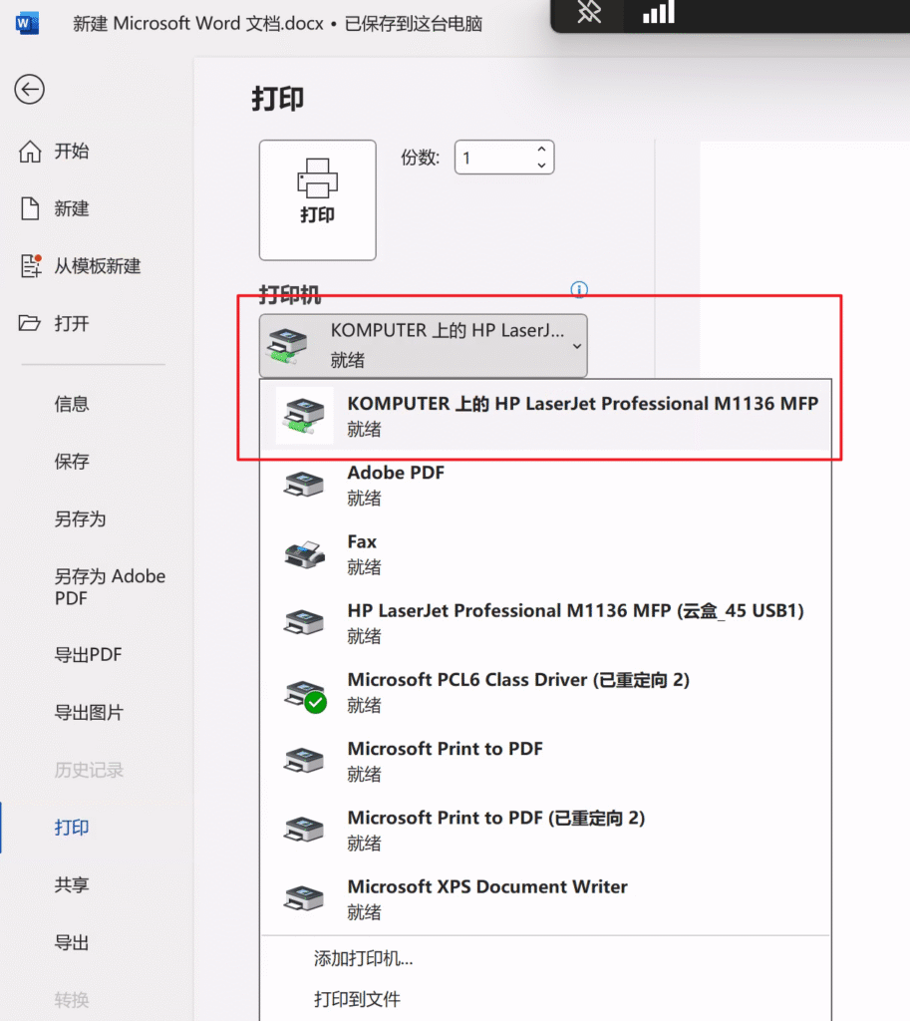The width and height of the screenshot is (910, 1021).
Task: Select Microsoft PCL6 Class Driver default printer icon
Action: click(304, 692)
